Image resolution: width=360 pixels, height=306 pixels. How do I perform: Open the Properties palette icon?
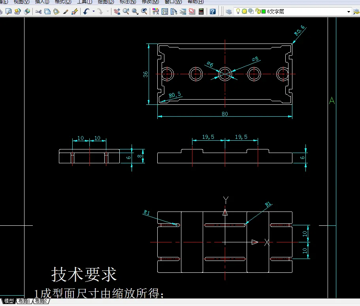pos(155,11)
